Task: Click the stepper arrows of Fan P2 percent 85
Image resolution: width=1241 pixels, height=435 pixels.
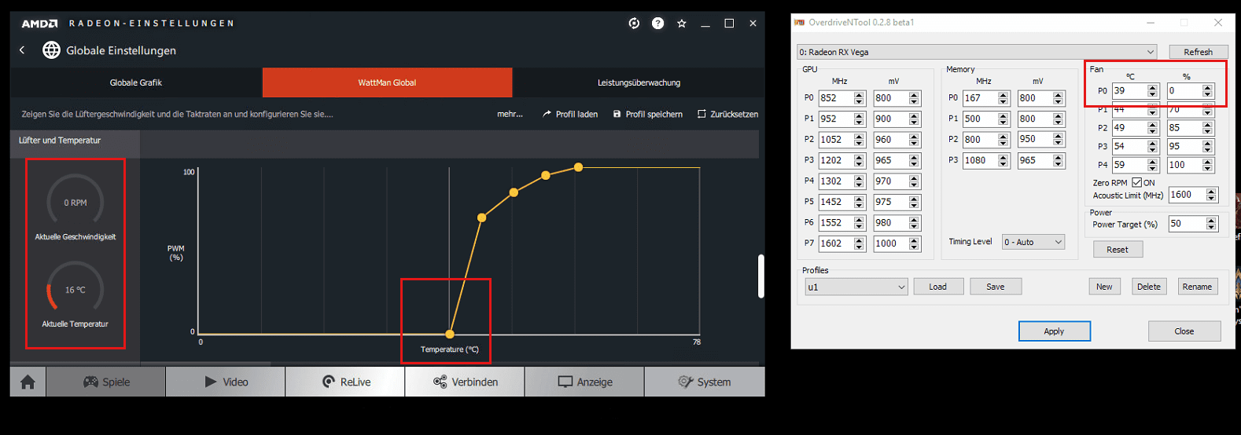Action: 1208,128
